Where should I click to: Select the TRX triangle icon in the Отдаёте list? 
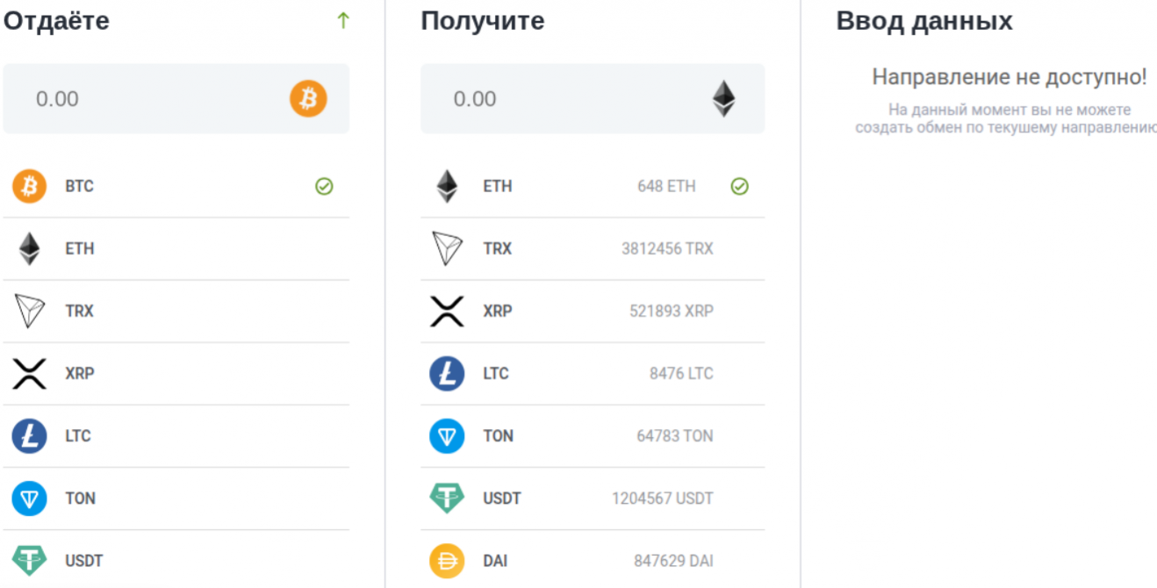click(x=29, y=311)
